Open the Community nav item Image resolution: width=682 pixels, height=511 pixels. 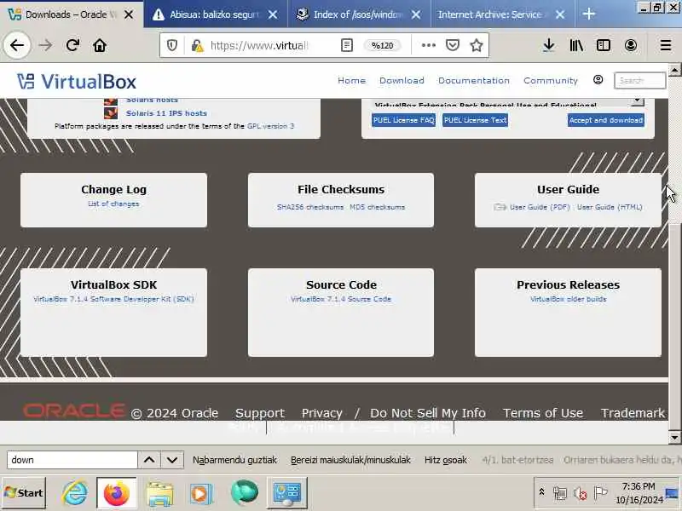pos(550,80)
